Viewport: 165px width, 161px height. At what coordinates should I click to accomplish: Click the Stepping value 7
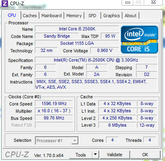point(147,67)
